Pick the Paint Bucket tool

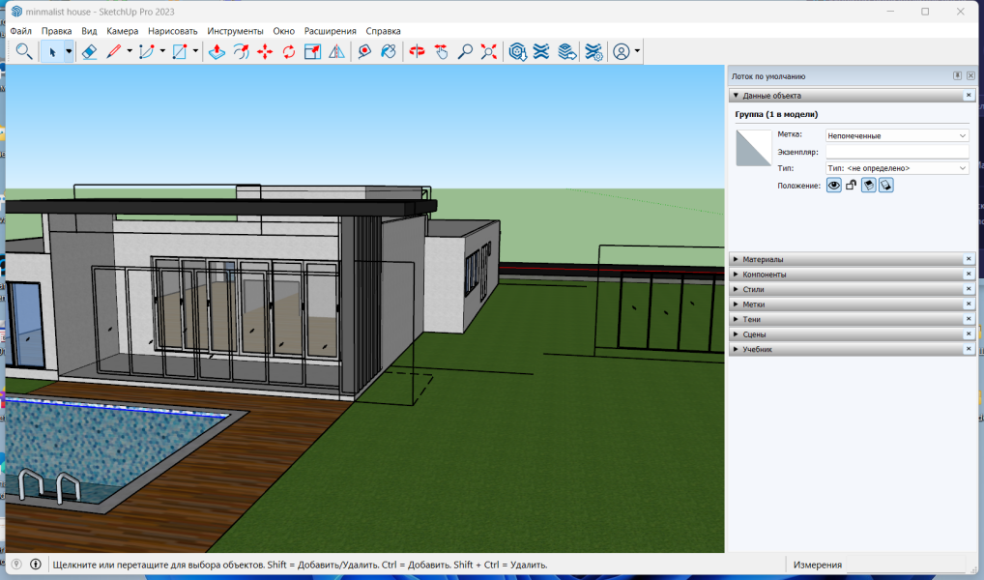(389, 51)
